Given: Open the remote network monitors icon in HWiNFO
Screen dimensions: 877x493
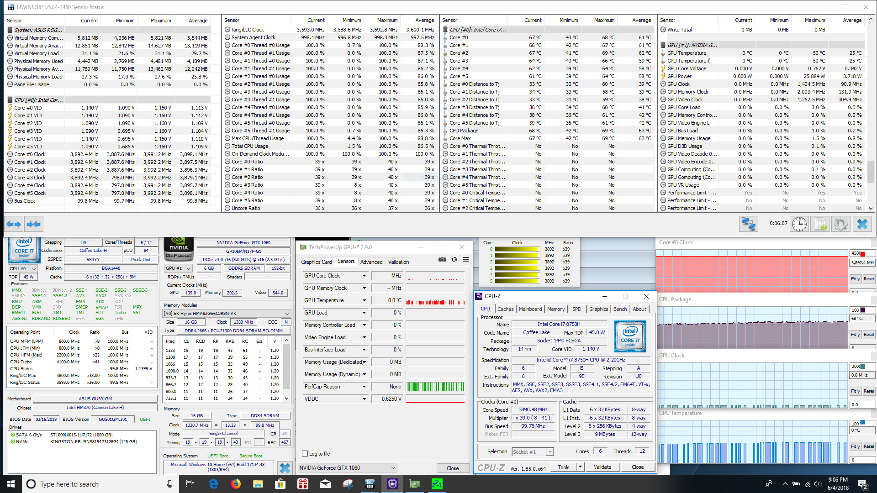Looking at the screenshot, I should 749,224.
